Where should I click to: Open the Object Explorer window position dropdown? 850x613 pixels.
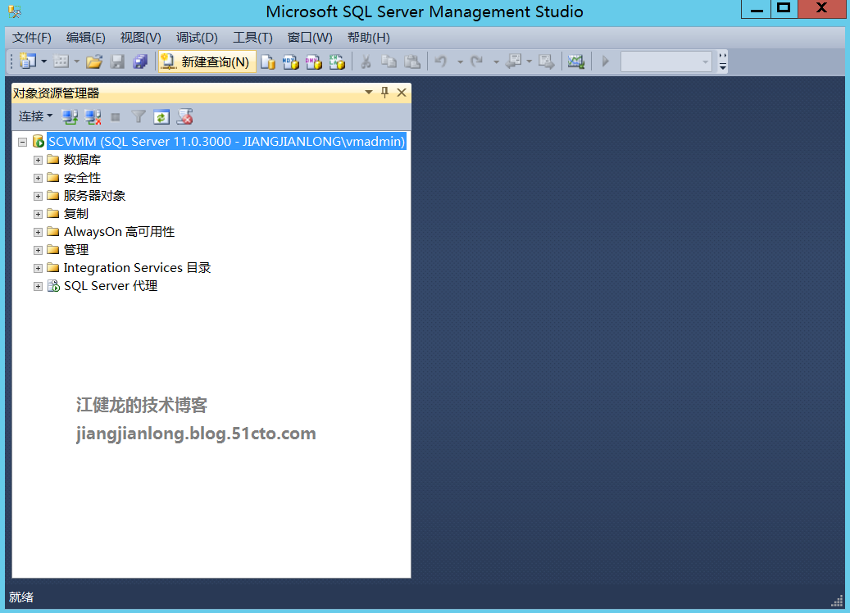point(369,92)
